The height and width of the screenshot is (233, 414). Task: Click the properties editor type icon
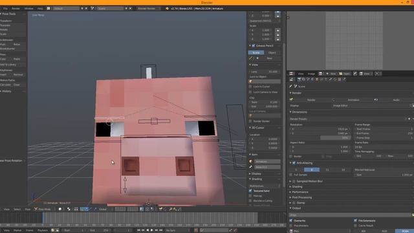coord(291,79)
